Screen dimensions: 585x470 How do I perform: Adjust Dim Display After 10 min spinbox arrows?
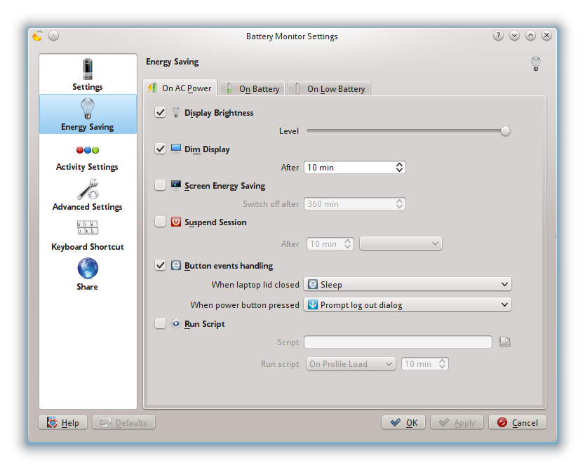click(x=399, y=167)
